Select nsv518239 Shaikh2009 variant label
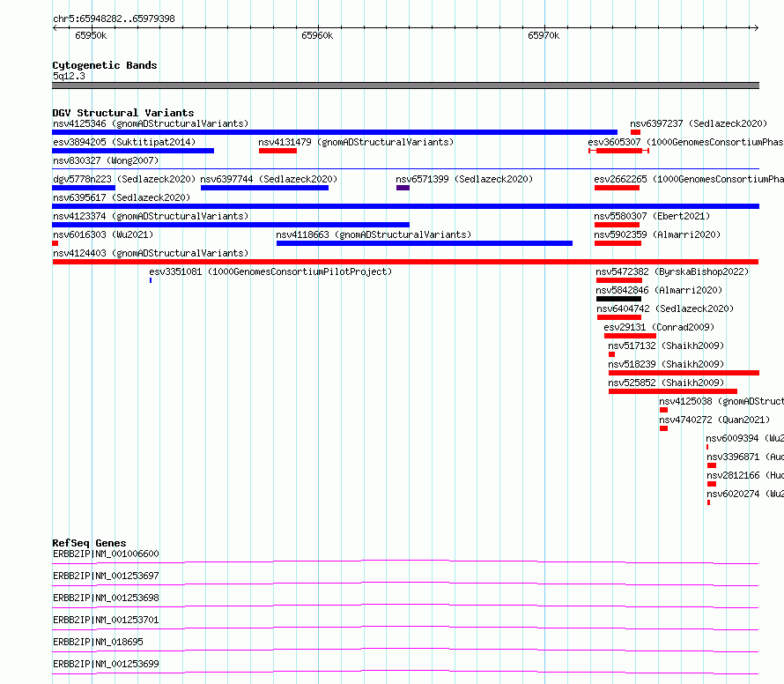 (666, 364)
